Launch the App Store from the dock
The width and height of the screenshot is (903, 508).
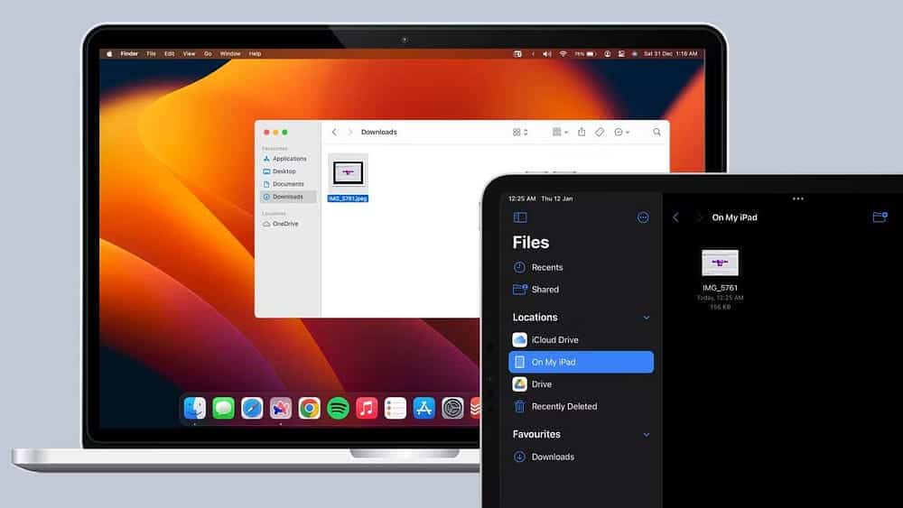coord(424,408)
